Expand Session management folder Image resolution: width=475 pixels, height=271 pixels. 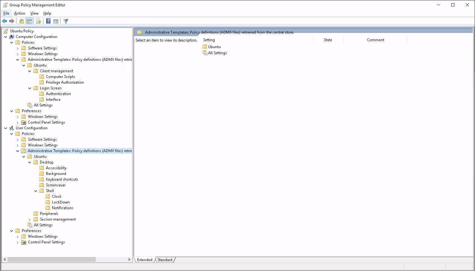point(30,219)
